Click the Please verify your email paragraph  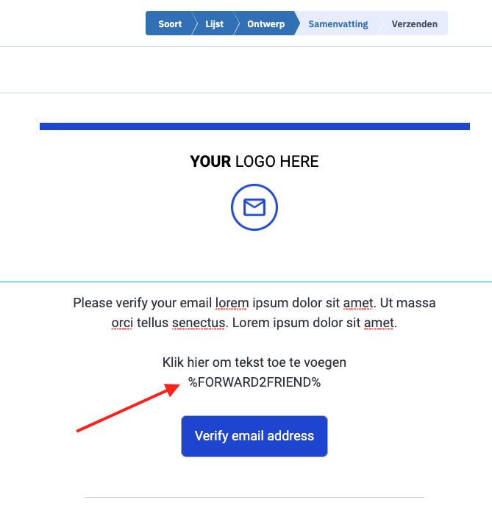(x=254, y=313)
